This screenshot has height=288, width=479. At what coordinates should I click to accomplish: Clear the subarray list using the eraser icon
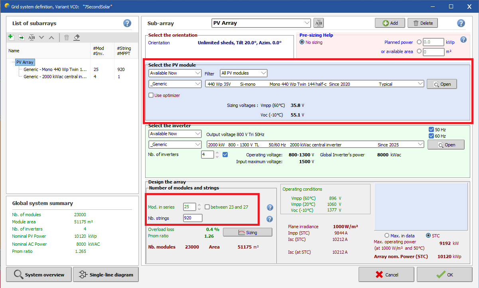tap(77, 37)
